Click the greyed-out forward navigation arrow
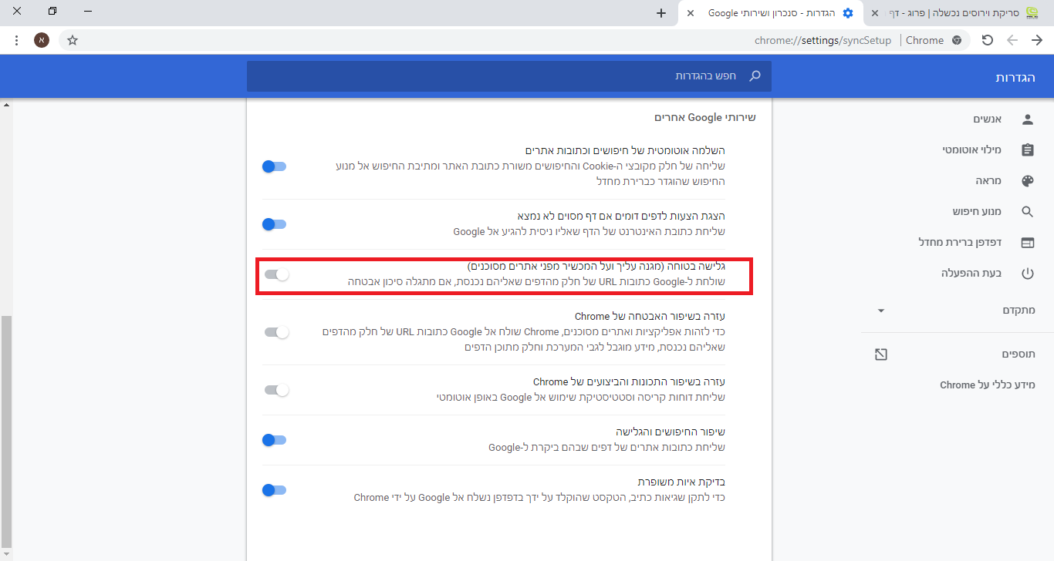Viewport: 1054px width, 561px height. point(1012,40)
